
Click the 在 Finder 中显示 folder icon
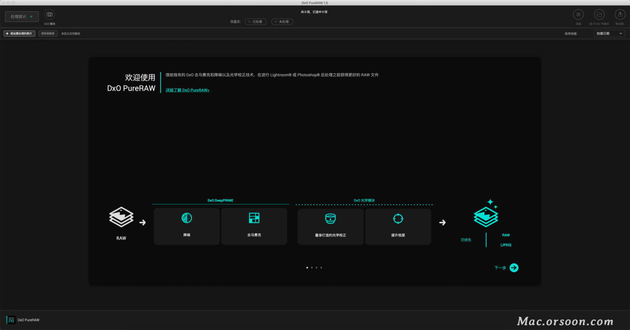[599, 15]
